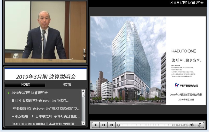
Task: Open the NOTE tab
Action: tap(67, 84)
